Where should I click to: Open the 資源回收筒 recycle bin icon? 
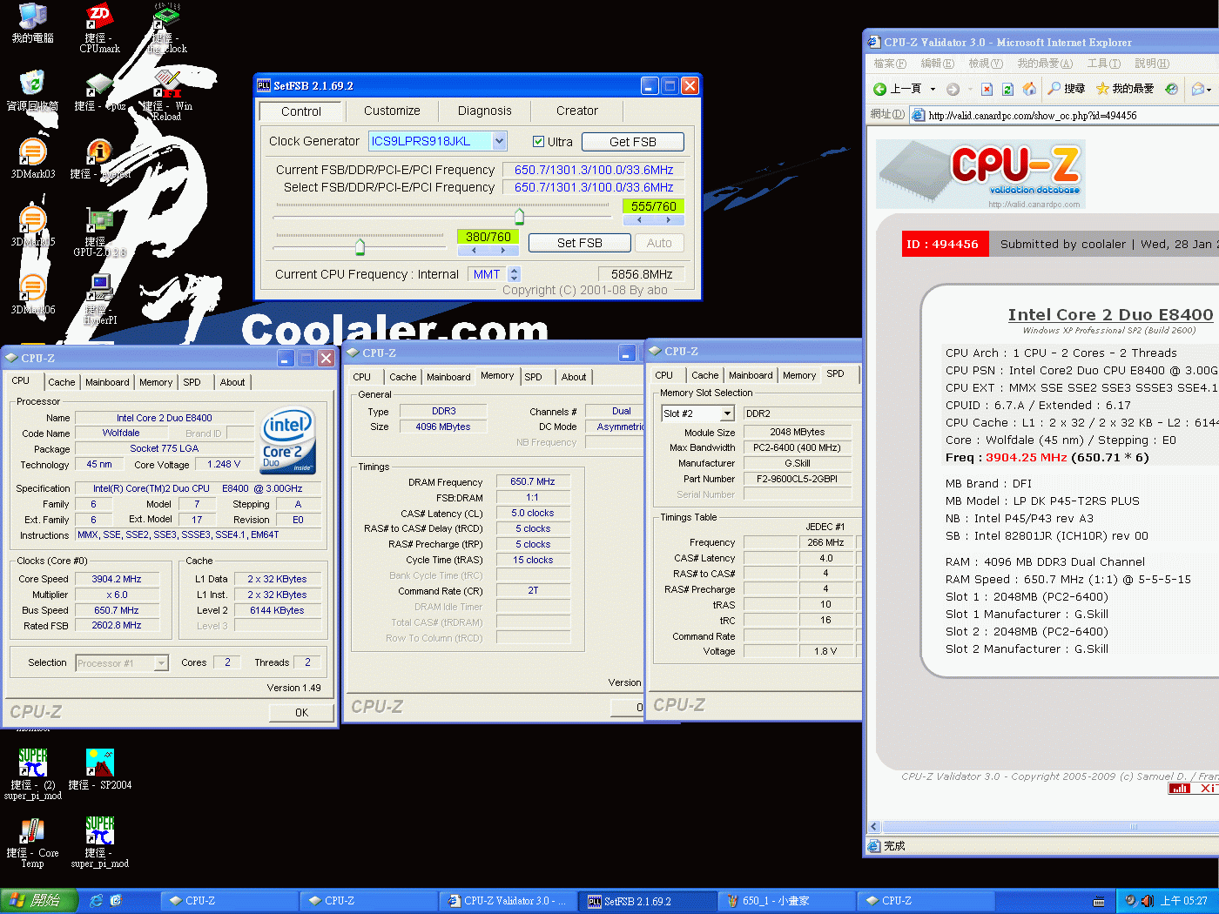32,91
